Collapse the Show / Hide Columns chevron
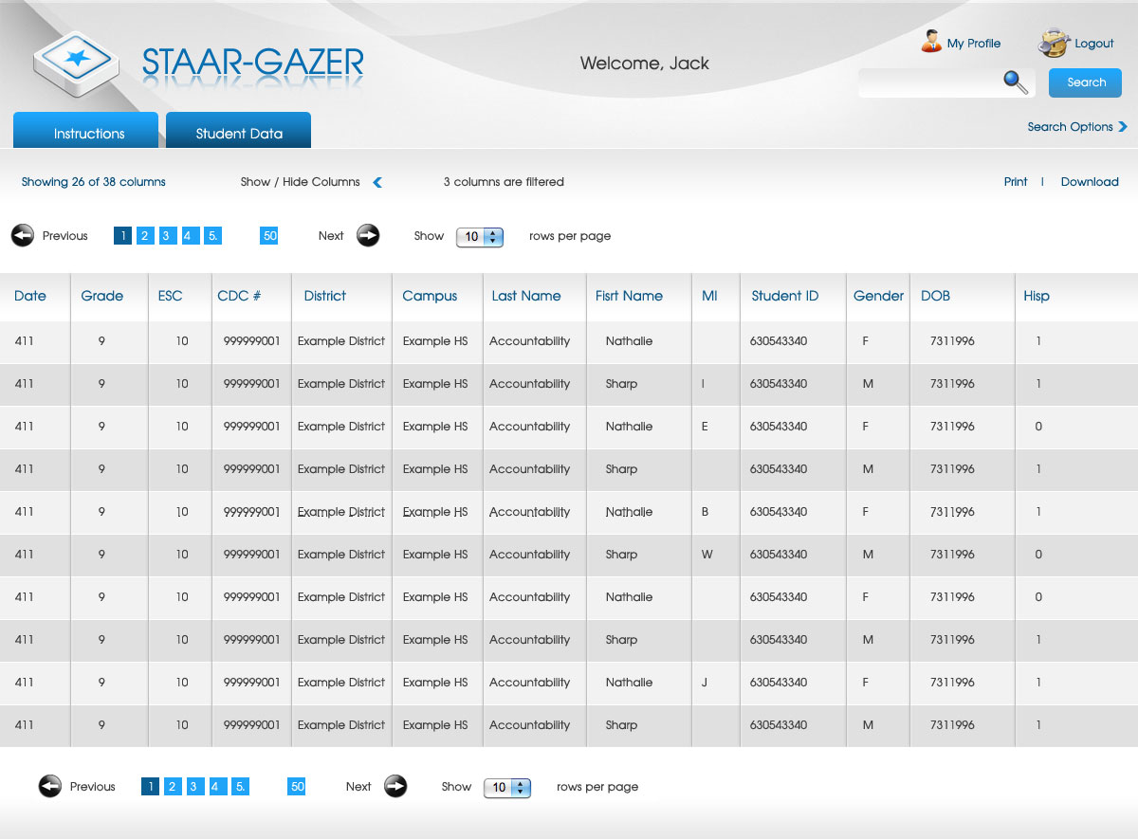The height and width of the screenshot is (839, 1138). pos(377,182)
